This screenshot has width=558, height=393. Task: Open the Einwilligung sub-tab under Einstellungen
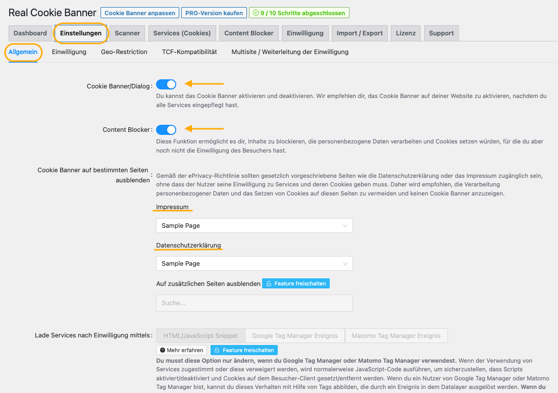click(69, 52)
